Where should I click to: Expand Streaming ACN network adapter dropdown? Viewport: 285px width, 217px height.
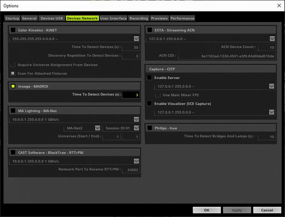point(272,38)
